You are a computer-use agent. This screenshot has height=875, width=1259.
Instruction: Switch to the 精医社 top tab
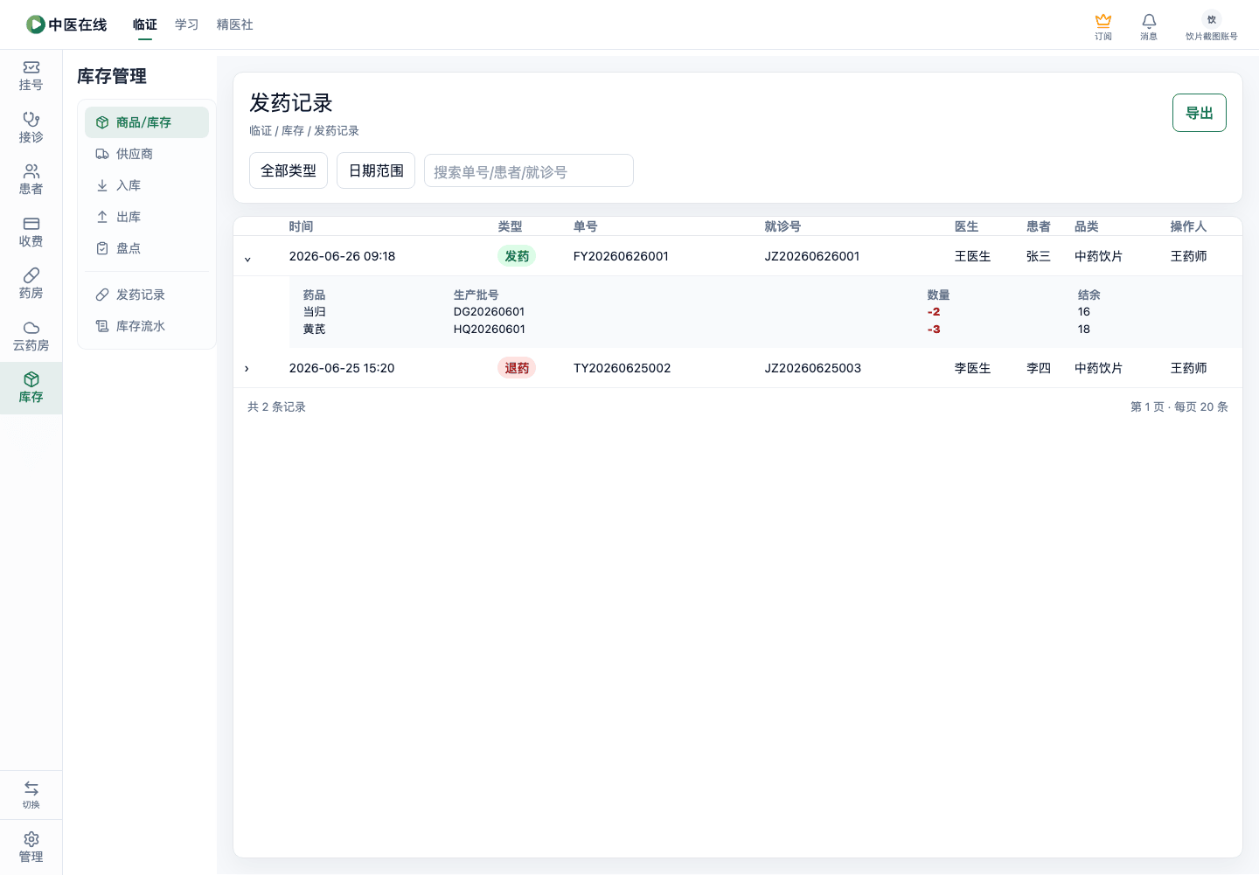tap(235, 24)
